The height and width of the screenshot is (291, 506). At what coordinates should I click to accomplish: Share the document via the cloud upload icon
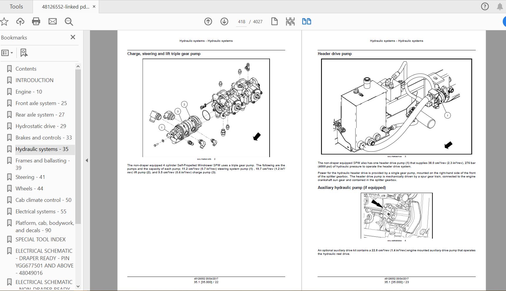pyautogui.click(x=20, y=21)
